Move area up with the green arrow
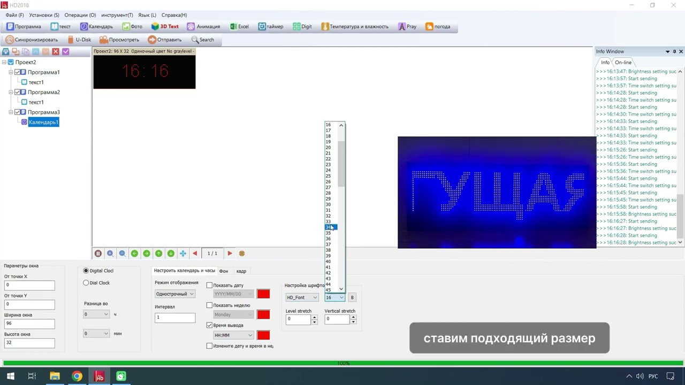Image resolution: width=685 pixels, height=385 pixels. (158, 253)
